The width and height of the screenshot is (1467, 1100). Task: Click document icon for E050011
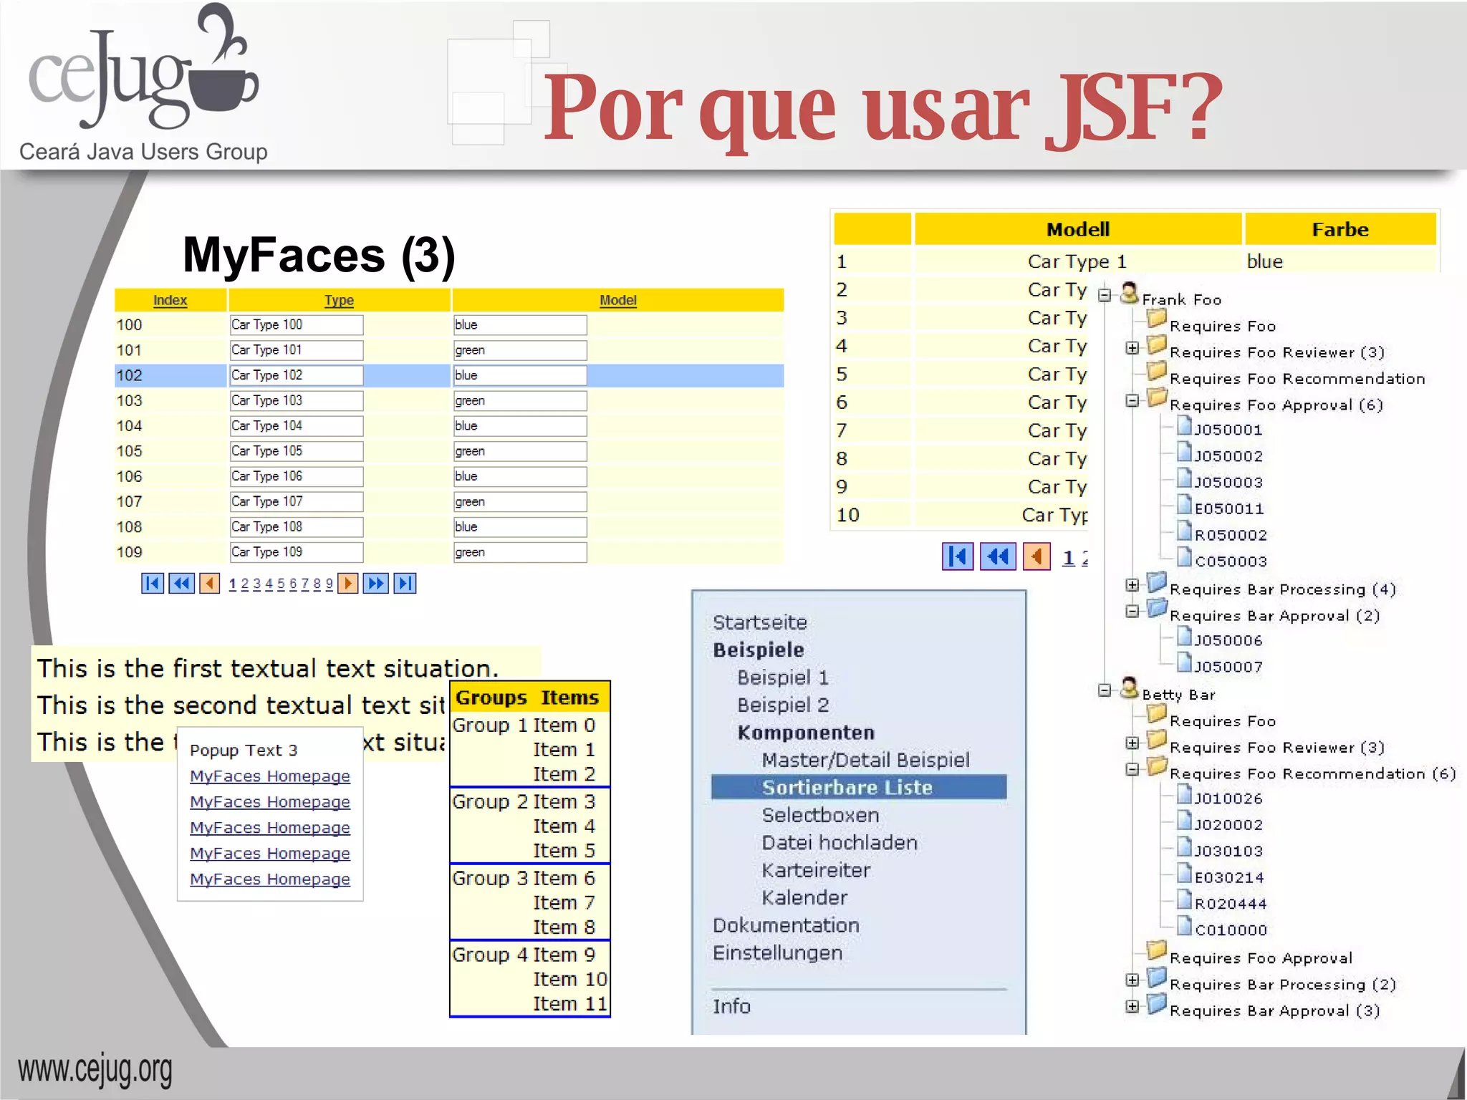pyautogui.click(x=1185, y=506)
